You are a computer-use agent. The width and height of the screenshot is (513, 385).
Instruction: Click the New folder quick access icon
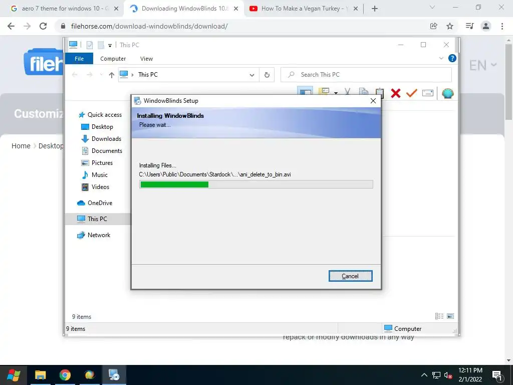pos(101,45)
